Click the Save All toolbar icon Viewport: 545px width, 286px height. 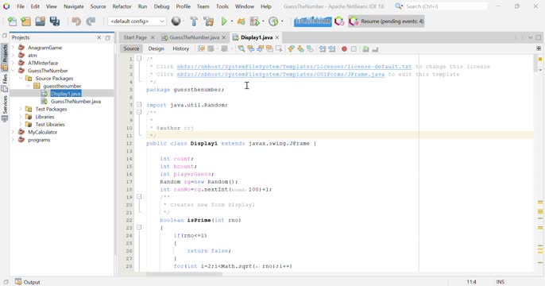[x=55, y=21]
